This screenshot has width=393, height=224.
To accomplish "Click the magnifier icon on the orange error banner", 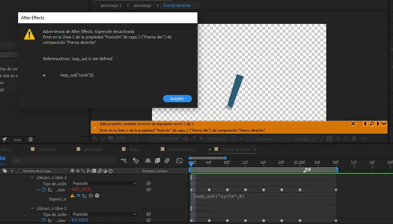I will [x=372, y=124].
